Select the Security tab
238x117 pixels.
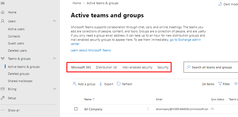tap(163, 67)
